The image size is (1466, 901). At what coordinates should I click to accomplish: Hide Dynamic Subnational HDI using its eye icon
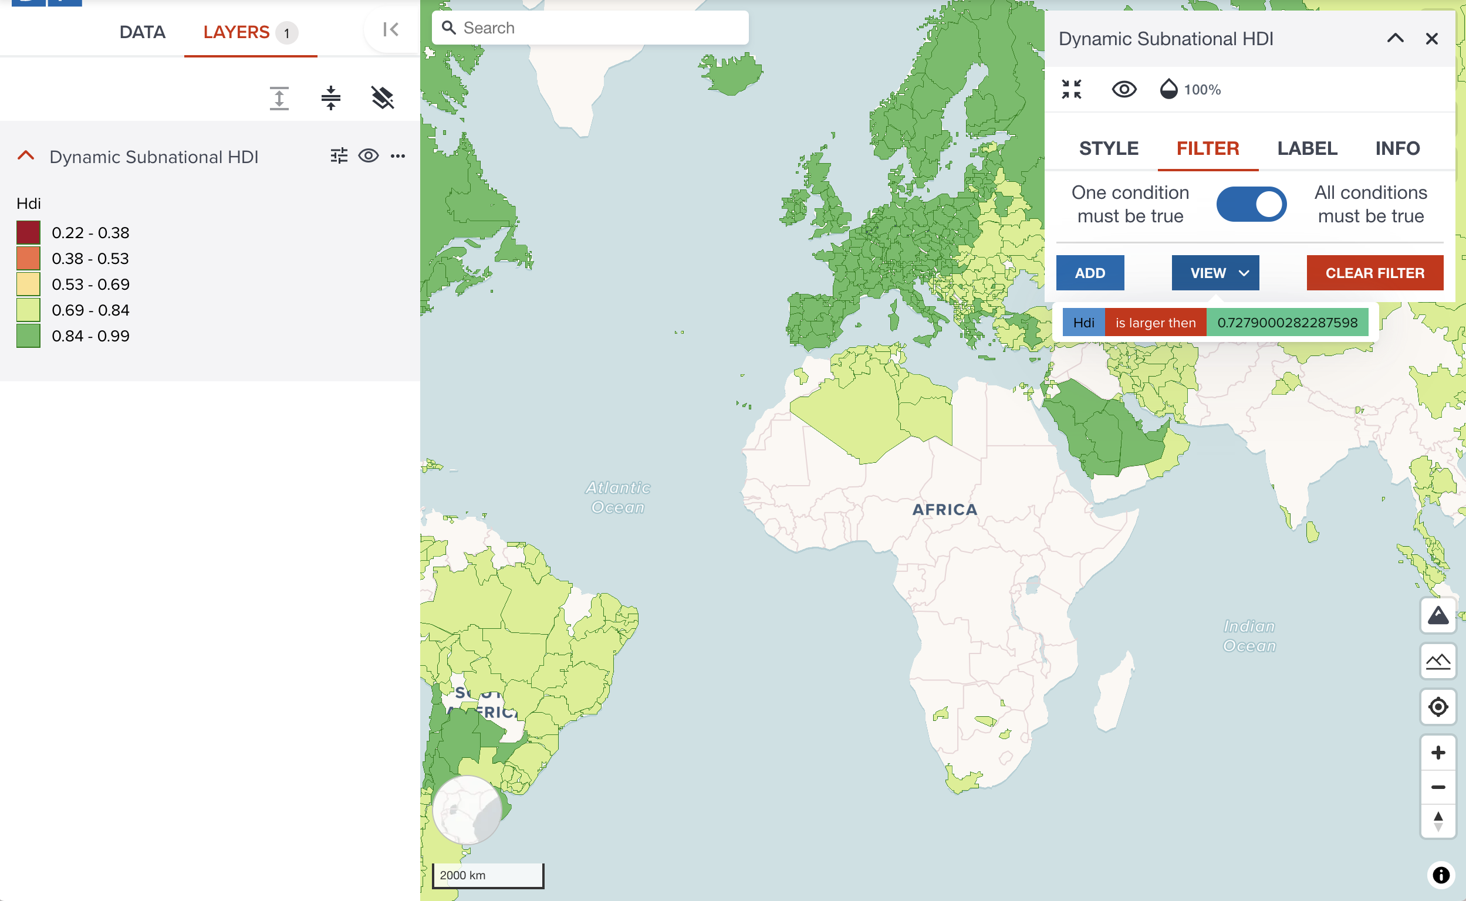coord(368,155)
